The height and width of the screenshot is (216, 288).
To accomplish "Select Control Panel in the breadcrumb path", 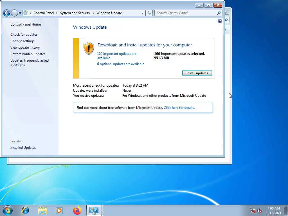I will click(x=44, y=13).
